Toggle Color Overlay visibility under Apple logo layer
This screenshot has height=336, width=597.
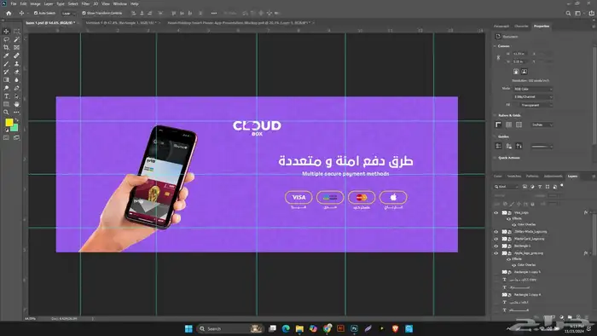(514, 265)
